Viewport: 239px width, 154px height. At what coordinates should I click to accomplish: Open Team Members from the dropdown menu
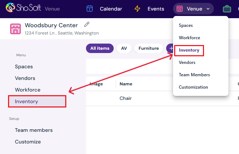coord(195,75)
